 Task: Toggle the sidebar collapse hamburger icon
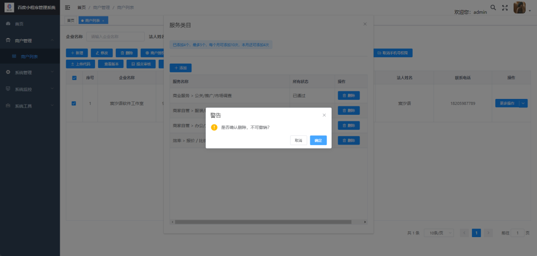(x=68, y=7)
